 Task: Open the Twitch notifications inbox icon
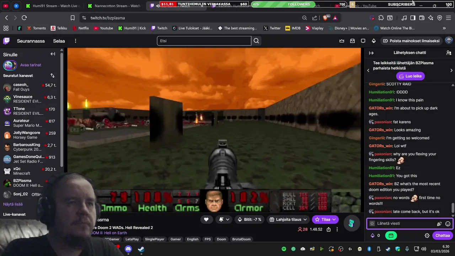coord(353,41)
